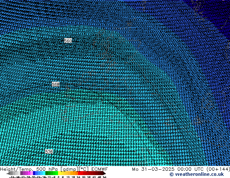Pick the darkest green legend swatch
Image resolution: width=230 pixels, height=178 pixels.
(46, 173)
